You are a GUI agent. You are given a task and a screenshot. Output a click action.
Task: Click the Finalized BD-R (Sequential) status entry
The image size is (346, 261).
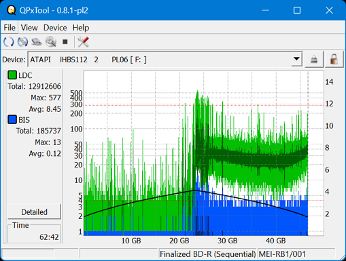click(x=207, y=254)
